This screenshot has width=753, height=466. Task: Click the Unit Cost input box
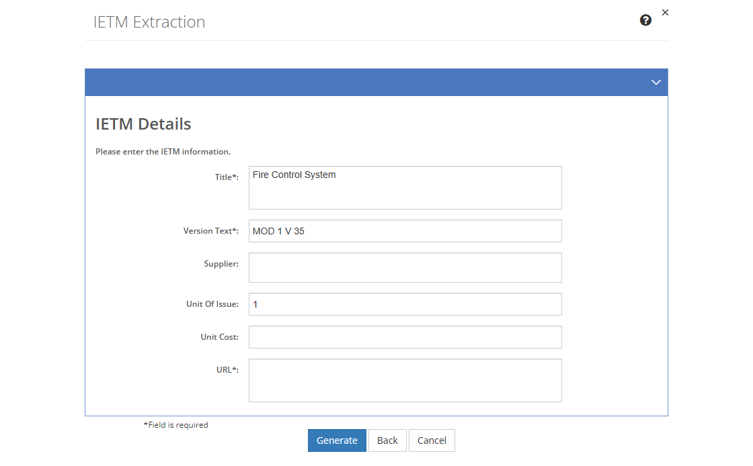tap(405, 336)
